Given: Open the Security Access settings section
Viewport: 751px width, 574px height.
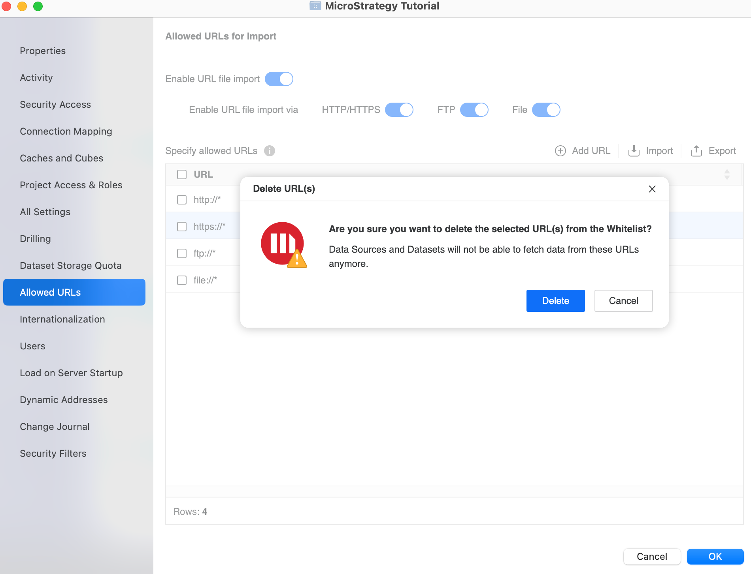Looking at the screenshot, I should tap(55, 105).
